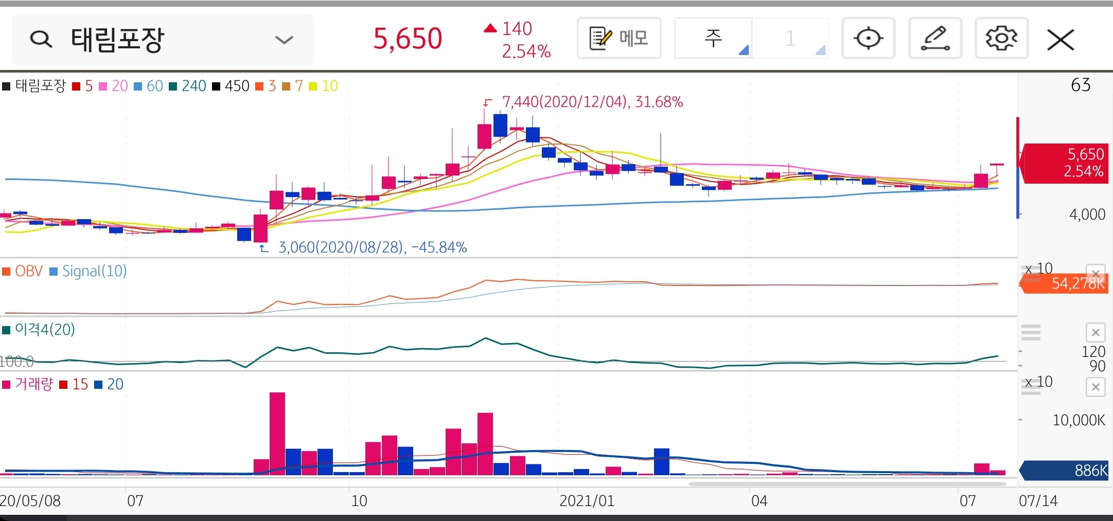Open the period multiplier 1 dropdown
The image size is (1113, 521).
point(791,38)
